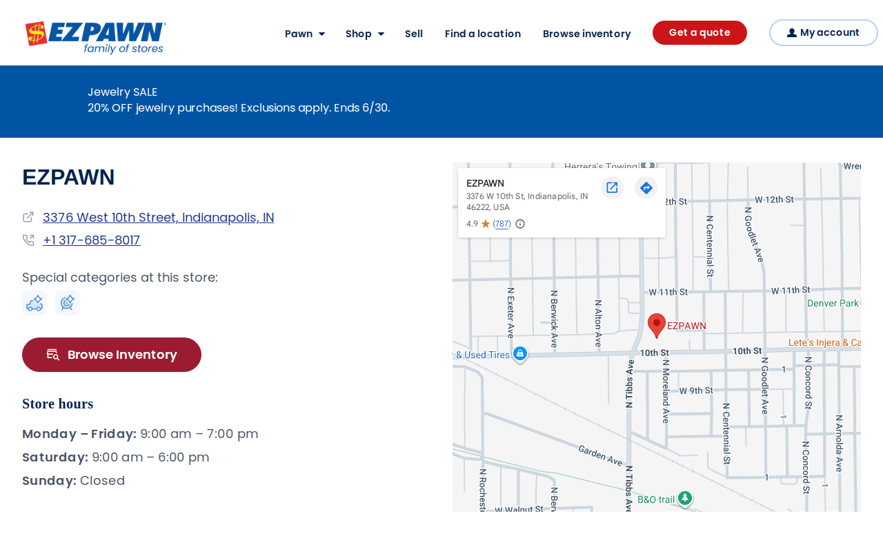The image size is (883, 551).
Task: Select the firearms target category icon
Action: 68,303
